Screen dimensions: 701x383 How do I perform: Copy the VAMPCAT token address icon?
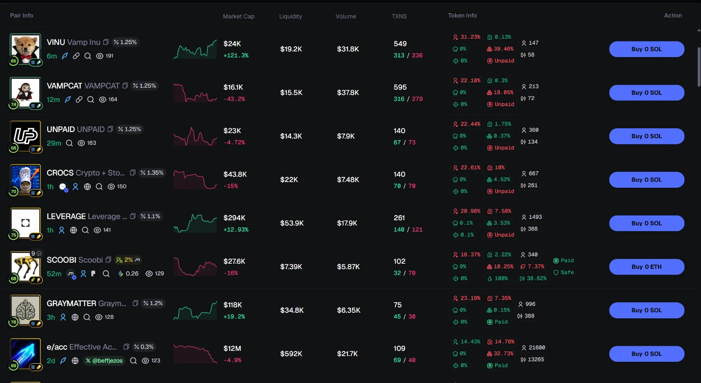pyautogui.click(x=125, y=86)
